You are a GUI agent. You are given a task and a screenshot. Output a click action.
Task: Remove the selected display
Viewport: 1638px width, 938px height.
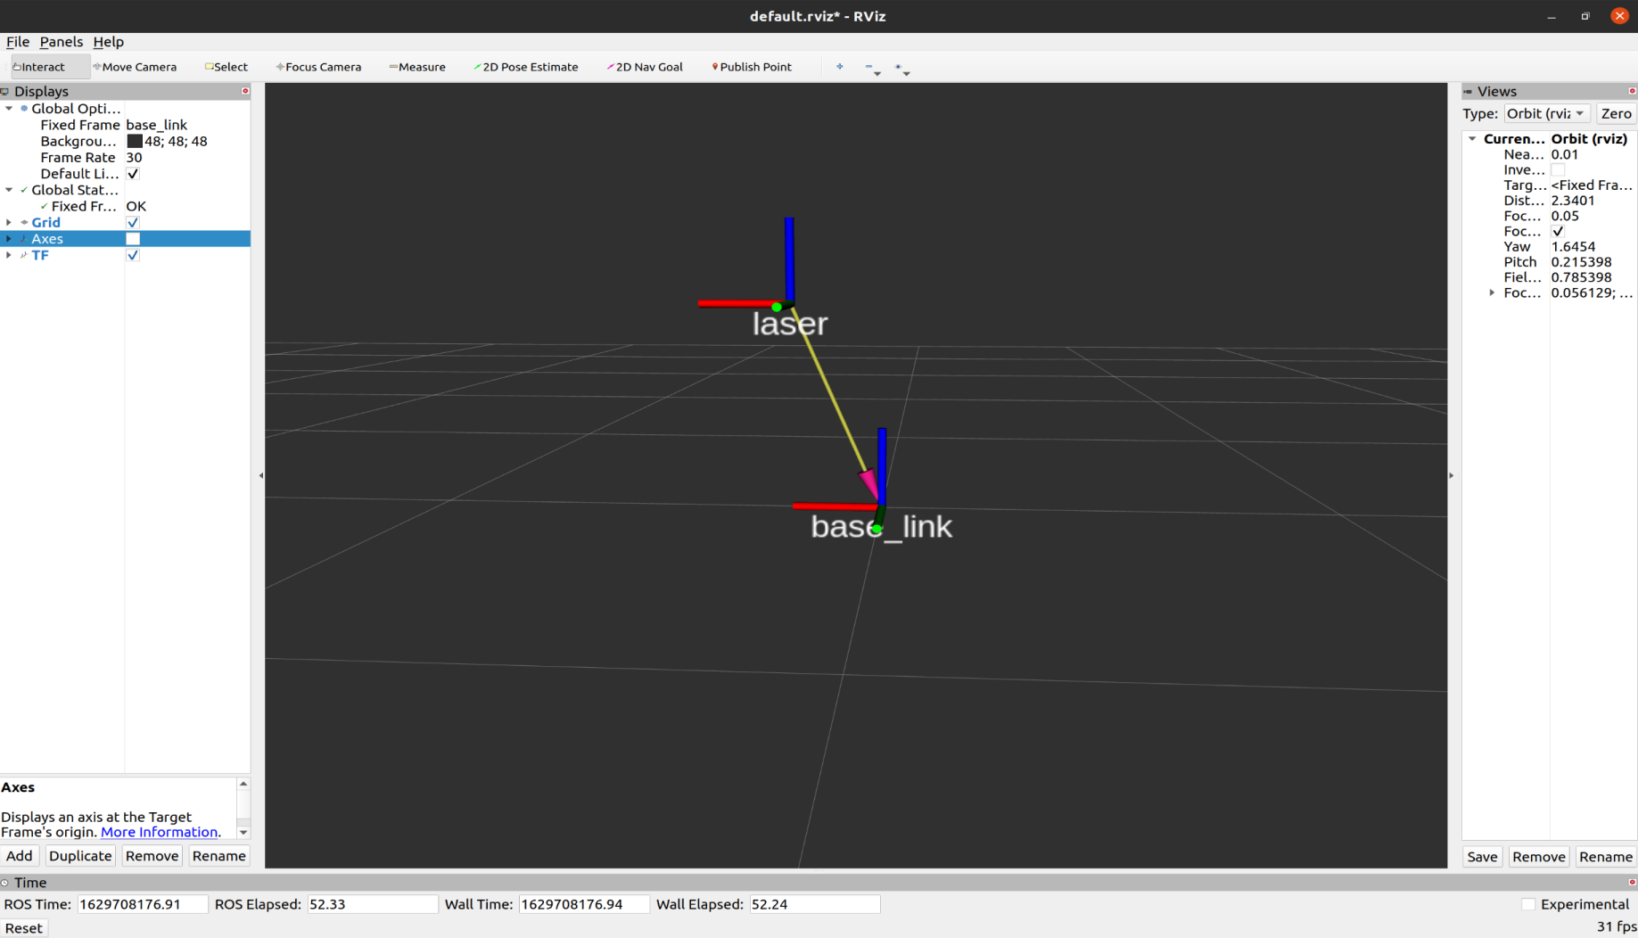pos(152,856)
